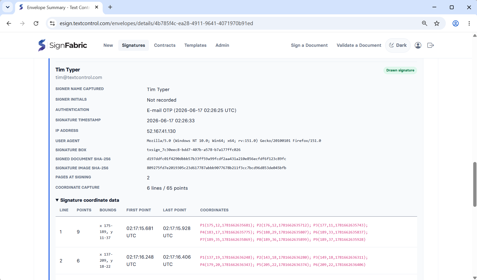Image resolution: width=477 pixels, height=280 pixels.
Task: Click the URL in the address bar
Action: (x=156, y=23)
